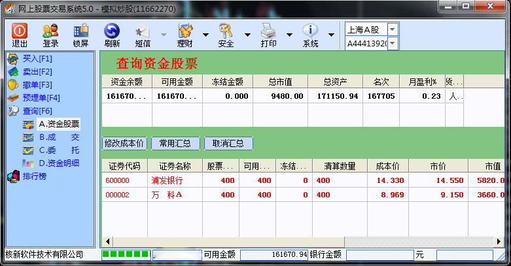Click the 打印 printer icon

click(268, 31)
